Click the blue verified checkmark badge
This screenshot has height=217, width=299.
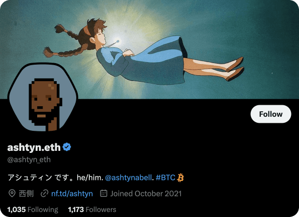click(67, 147)
